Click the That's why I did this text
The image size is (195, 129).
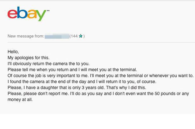pyautogui.click(x=126, y=88)
